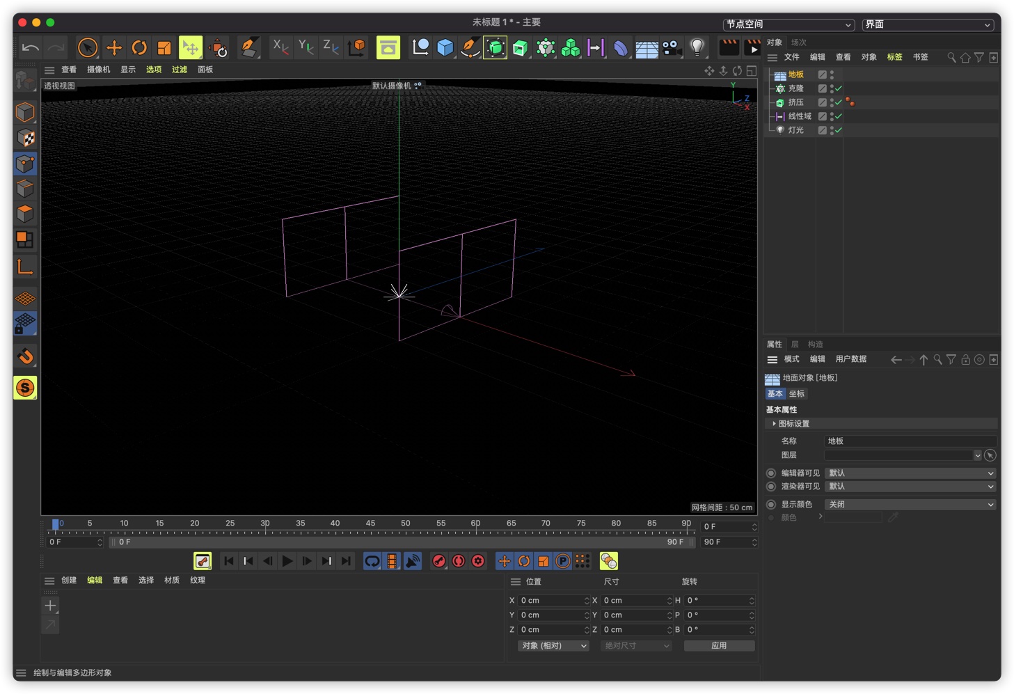Click the Play Forward button

coord(287,561)
